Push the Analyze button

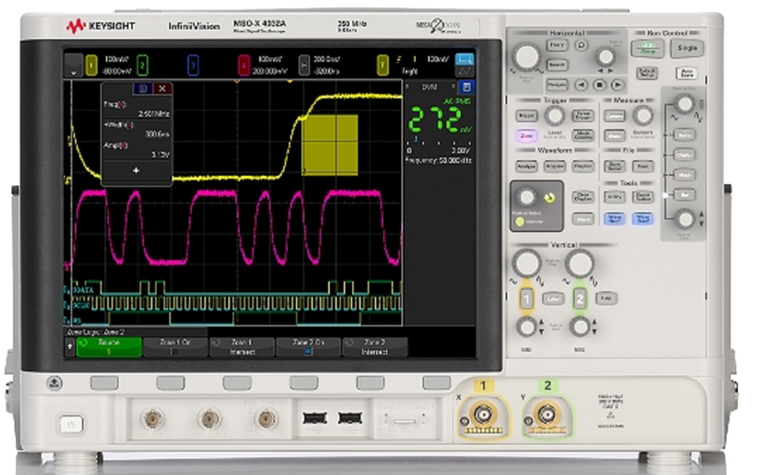(x=526, y=166)
